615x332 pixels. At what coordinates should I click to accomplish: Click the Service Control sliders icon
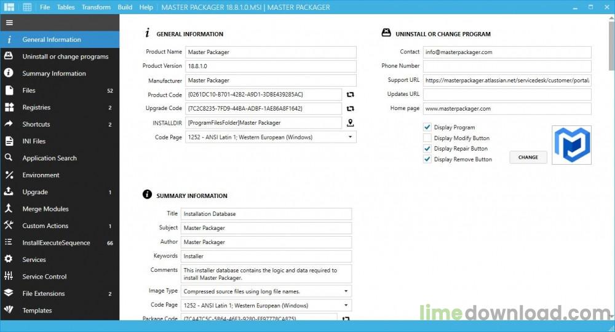pos(9,276)
